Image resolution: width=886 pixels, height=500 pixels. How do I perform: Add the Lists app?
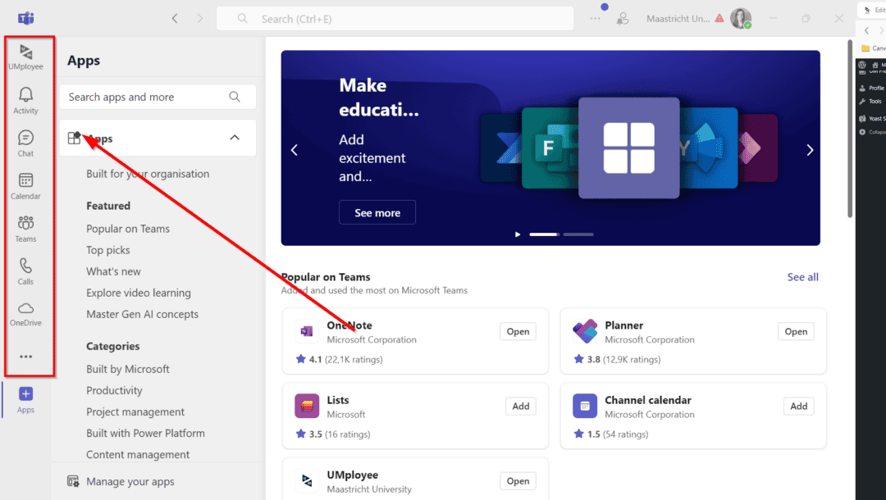click(521, 406)
